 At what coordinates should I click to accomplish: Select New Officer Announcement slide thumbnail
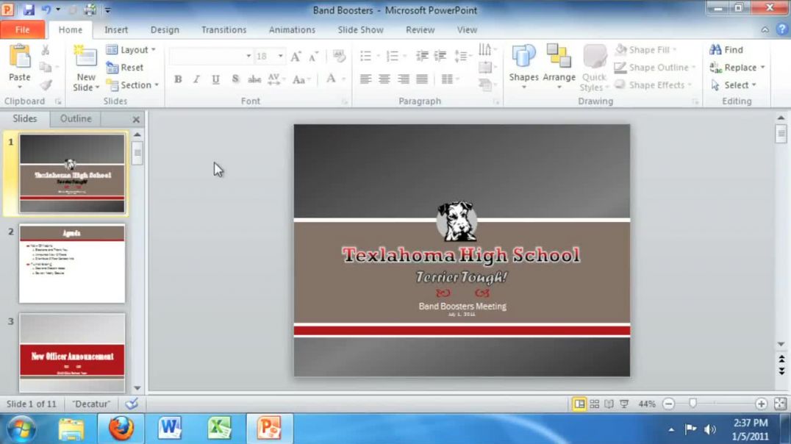[x=72, y=353]
